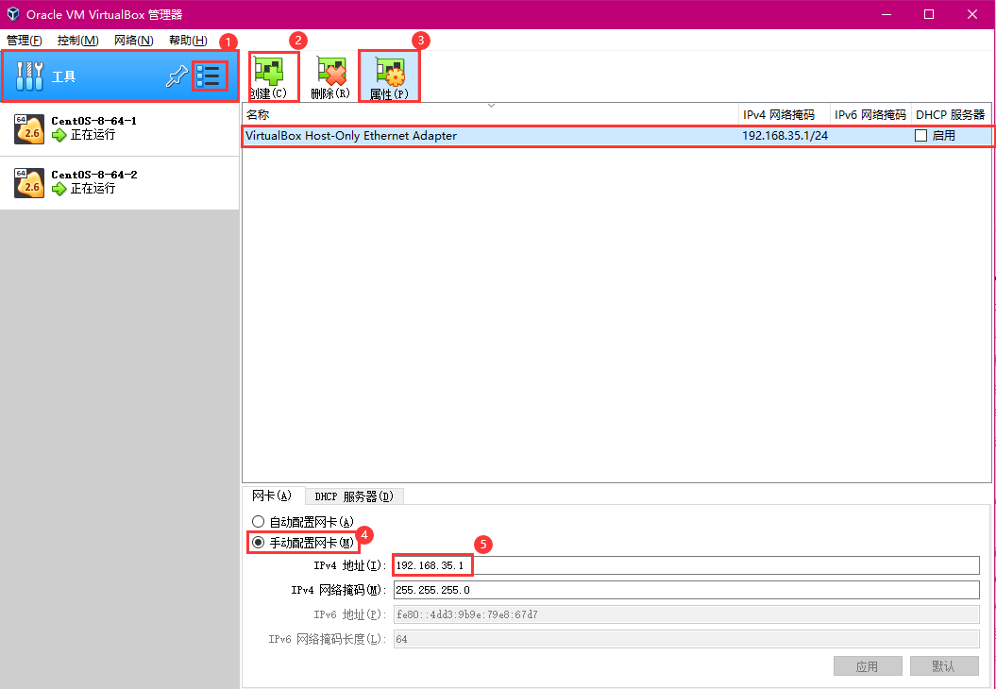Sort by the 名称 column header
The width and height of the screenshot is (996, 689).
pyautogui.click(x=490, y=115)
